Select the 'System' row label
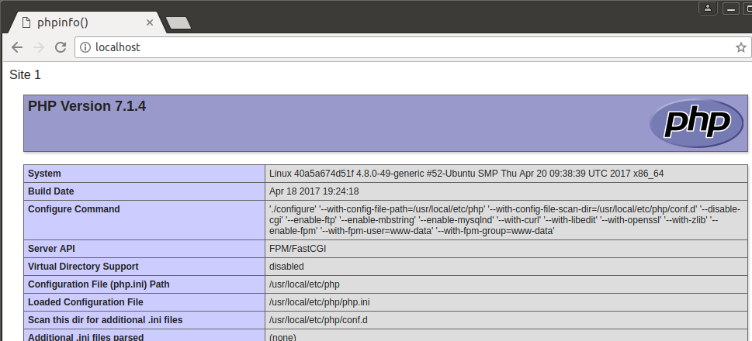 44,174
